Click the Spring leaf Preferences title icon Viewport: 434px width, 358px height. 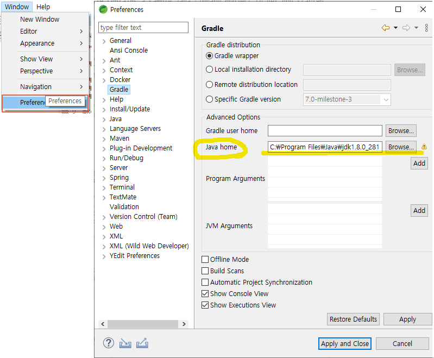coord(103,9)
